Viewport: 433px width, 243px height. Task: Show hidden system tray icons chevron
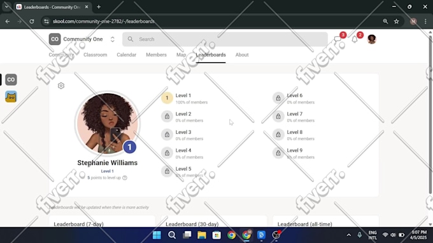349,235
